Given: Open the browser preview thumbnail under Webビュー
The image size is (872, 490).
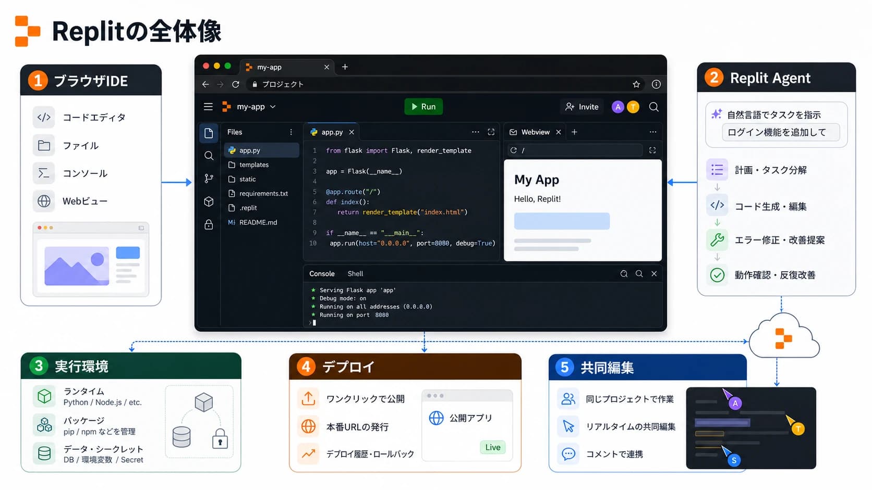Looking at the screenshot, I should pos(91,259).
